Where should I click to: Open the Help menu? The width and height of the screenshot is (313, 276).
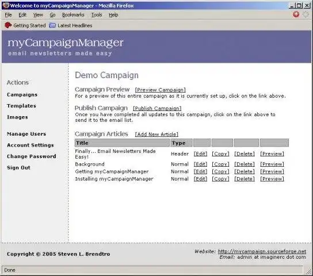113,15
